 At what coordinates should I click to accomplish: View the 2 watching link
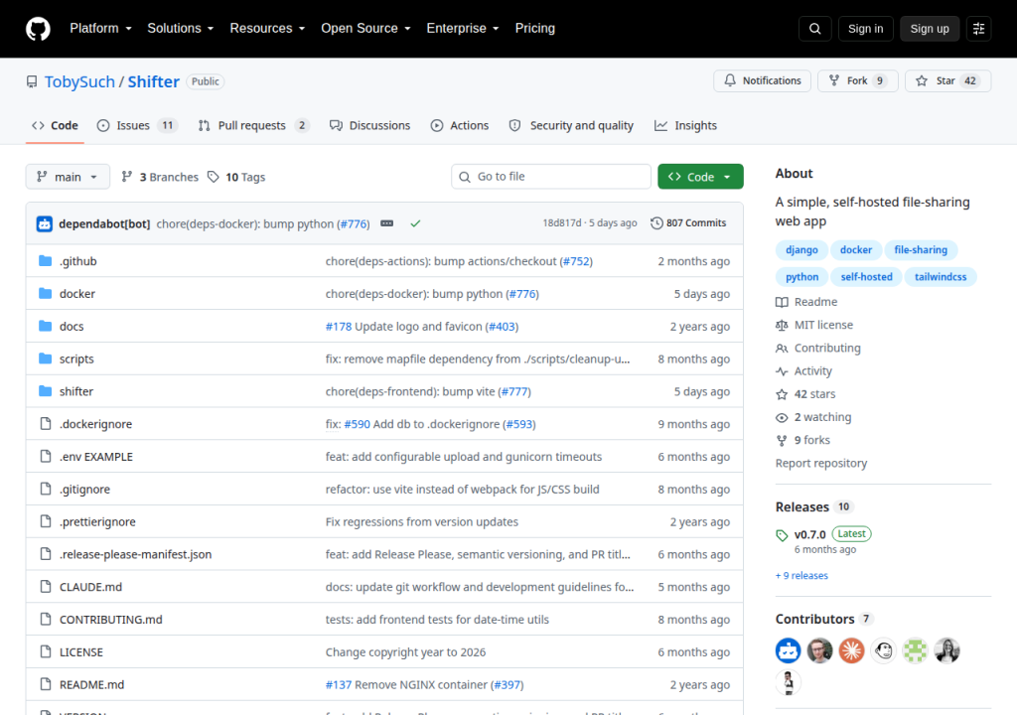[814, 417]
